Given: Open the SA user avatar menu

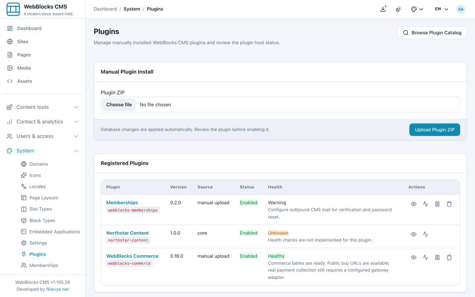Looking at the screenshot, I should point(461,9).
